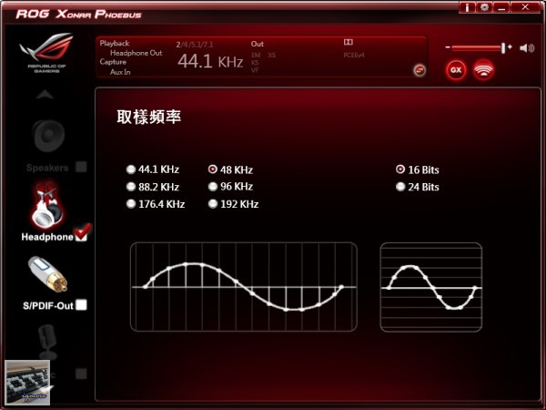
Task: Click the bit depth waveform graph
Action: [x=431, y=288]
